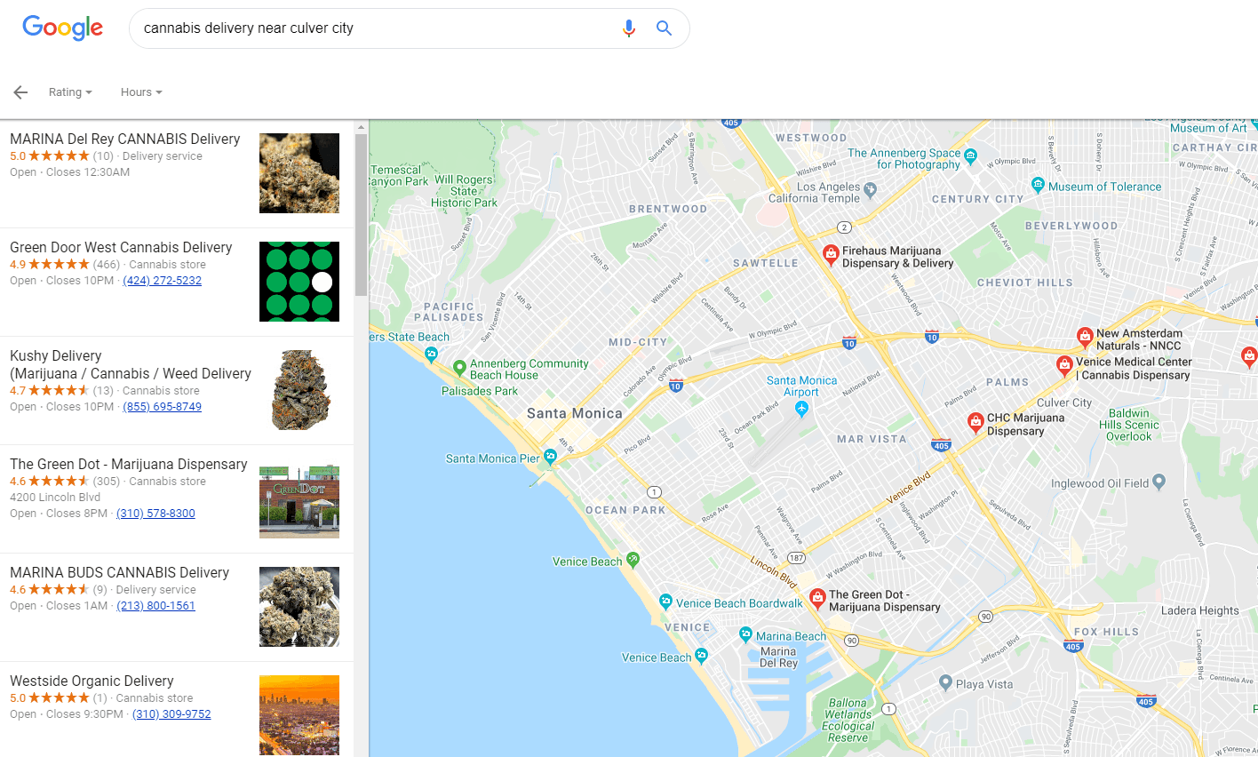This screenshot has height=757, width=1258.
Task: Click the results list scrollbar
Action: pyautogui.click(x=361, y=216)
